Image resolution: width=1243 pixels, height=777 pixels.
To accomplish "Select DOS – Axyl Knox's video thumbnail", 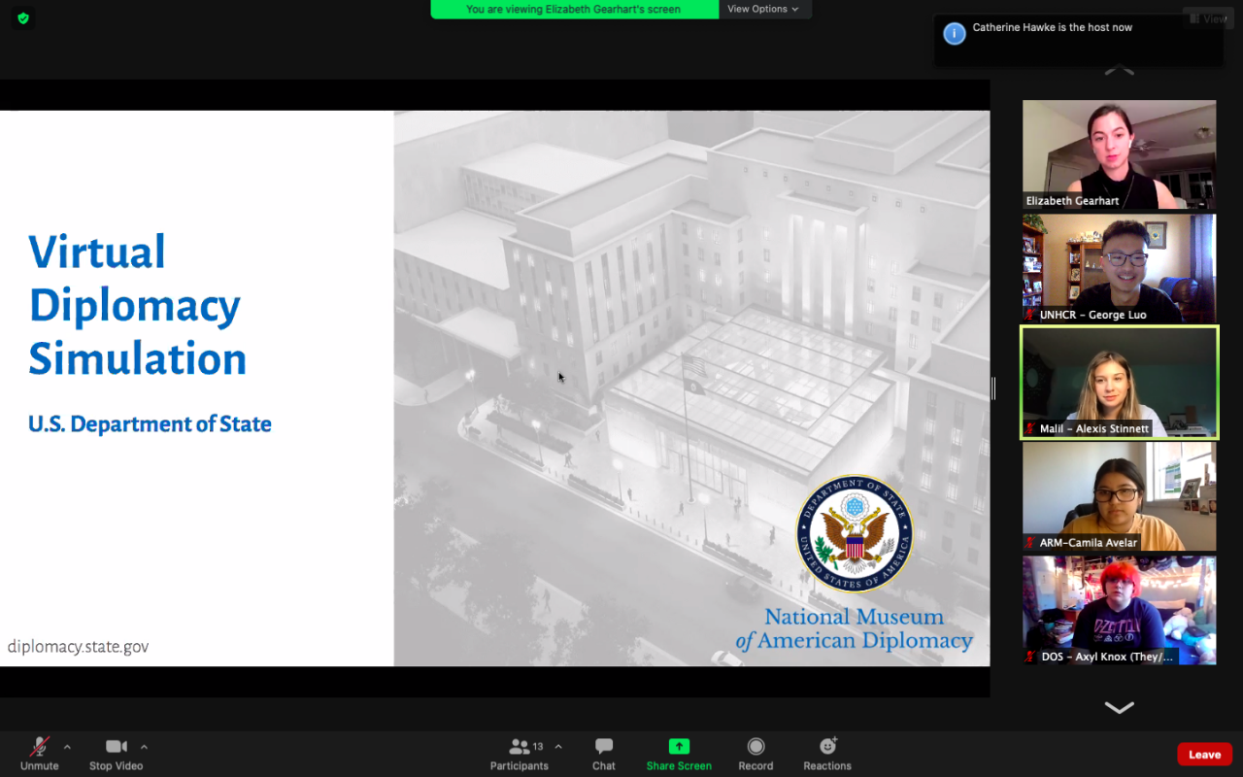I will (1119, 610).
